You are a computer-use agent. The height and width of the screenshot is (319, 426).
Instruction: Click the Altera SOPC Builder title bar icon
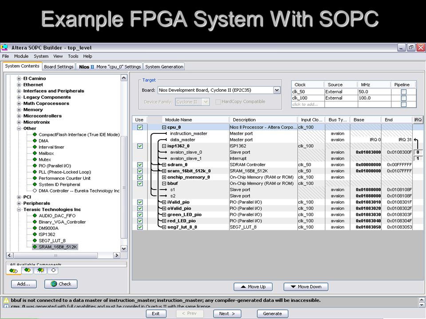[4, 48]
